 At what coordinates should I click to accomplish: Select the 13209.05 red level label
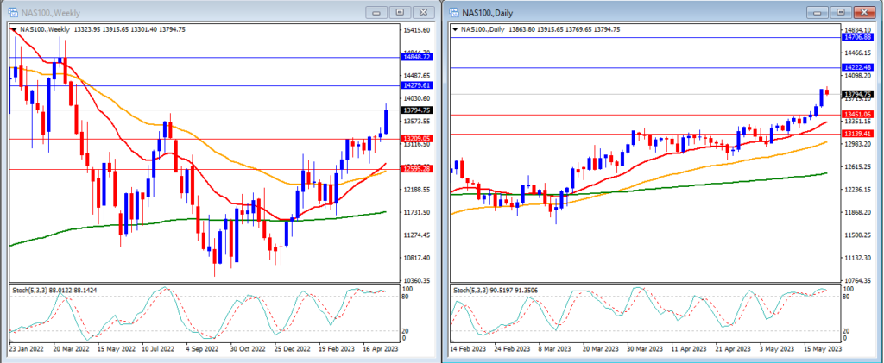click(x=417, y=139)
